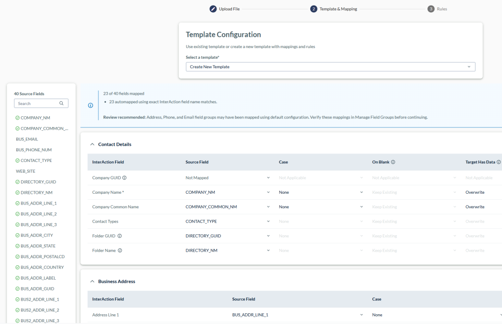
Task: Click the mapped checkmark beside BUS_ADDR_STATE
Action: click(x=17, y=246)
